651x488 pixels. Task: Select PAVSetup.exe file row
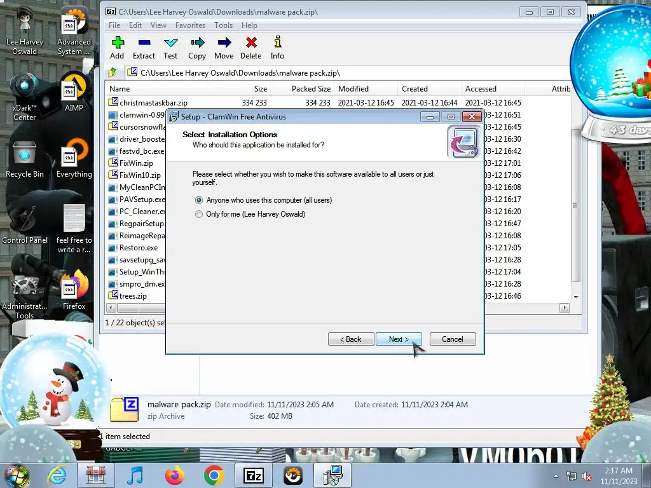(x=137, y=199)
